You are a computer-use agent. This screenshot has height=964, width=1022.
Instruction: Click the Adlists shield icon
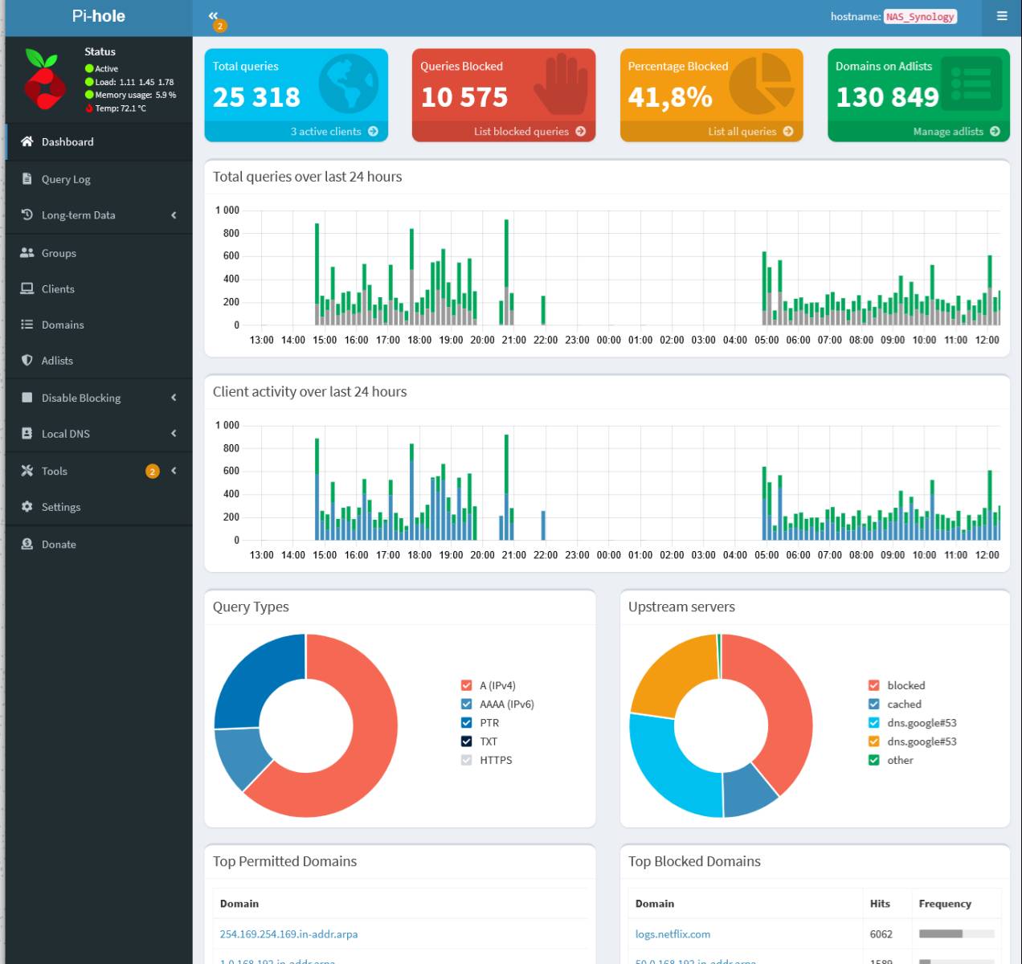(x=27, y=360)
